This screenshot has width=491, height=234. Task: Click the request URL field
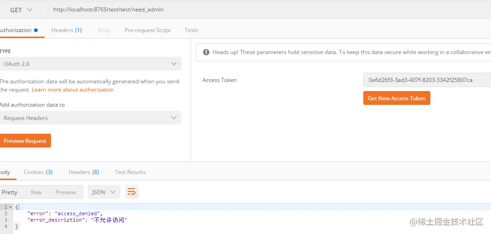point(269,10)
